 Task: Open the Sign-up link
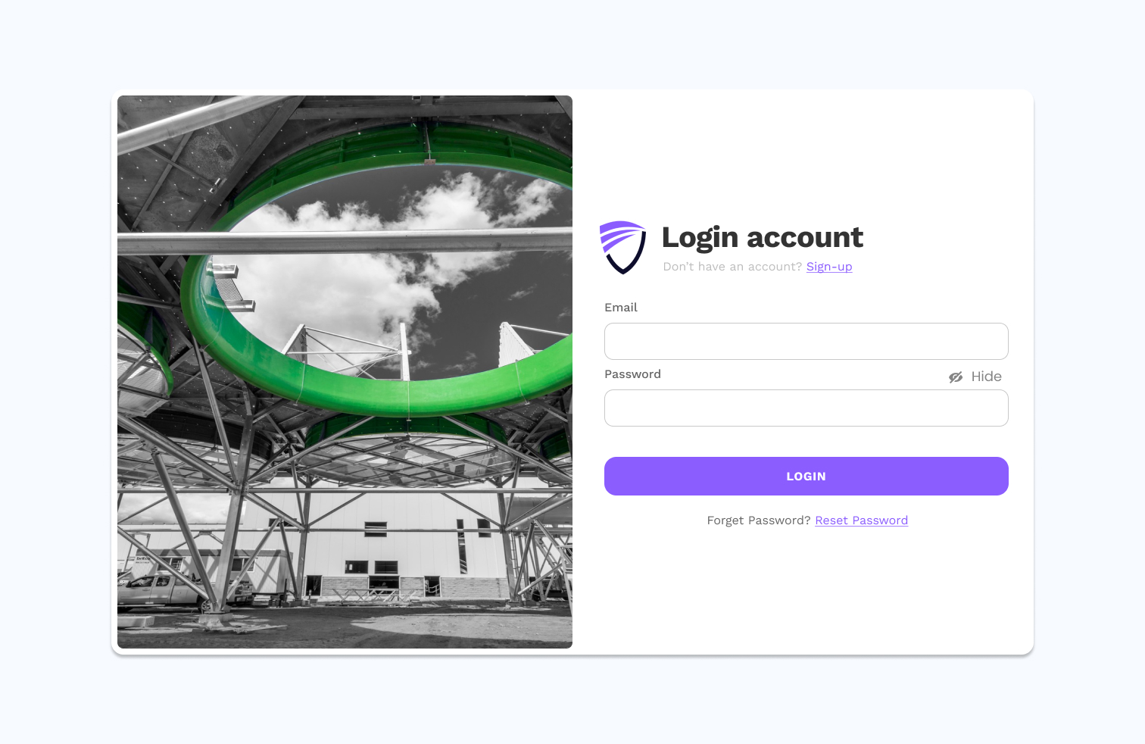tap(829, 267)
